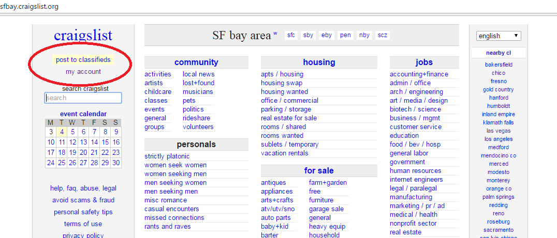Switch to the eby subarea
The height and width of the screenshot is (238, 557).
click(x=327, y=35)
